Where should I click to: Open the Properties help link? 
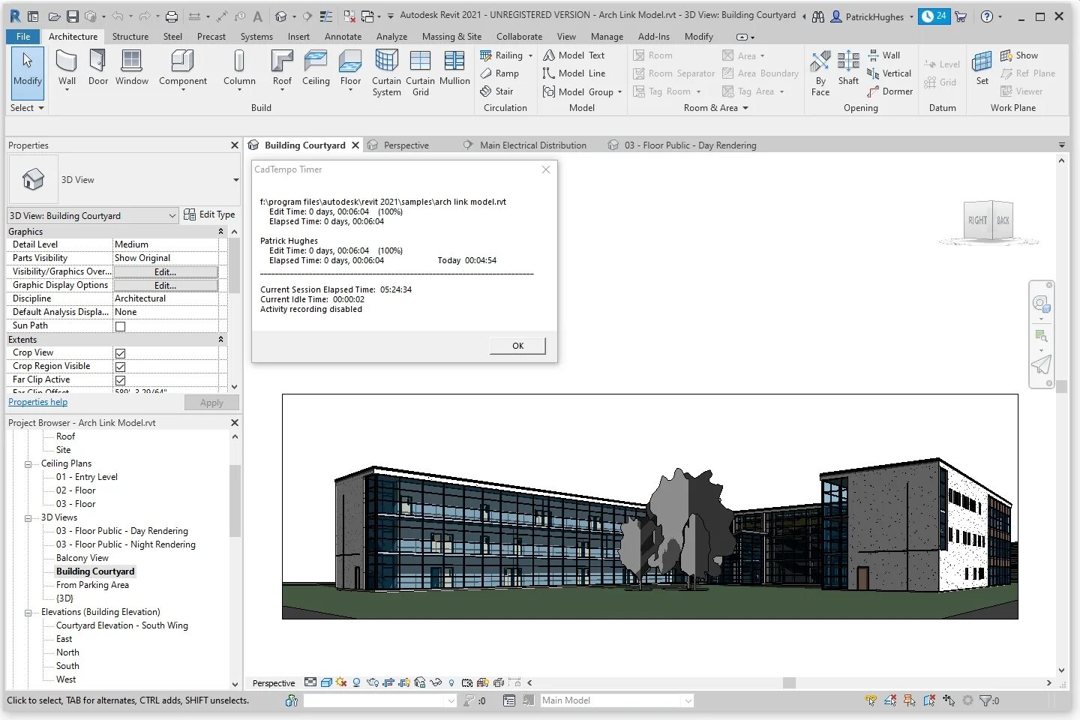coord(37,402)
